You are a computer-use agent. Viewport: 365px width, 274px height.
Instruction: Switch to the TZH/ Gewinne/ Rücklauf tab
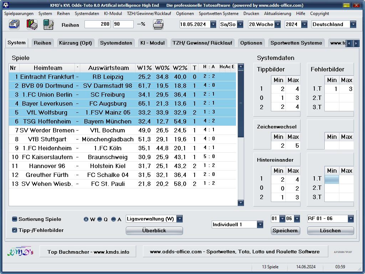(x=202, y=43)
